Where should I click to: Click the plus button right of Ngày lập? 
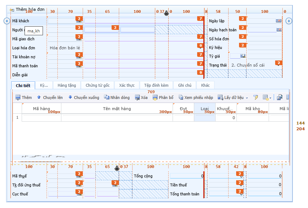[x=289, y=21]
